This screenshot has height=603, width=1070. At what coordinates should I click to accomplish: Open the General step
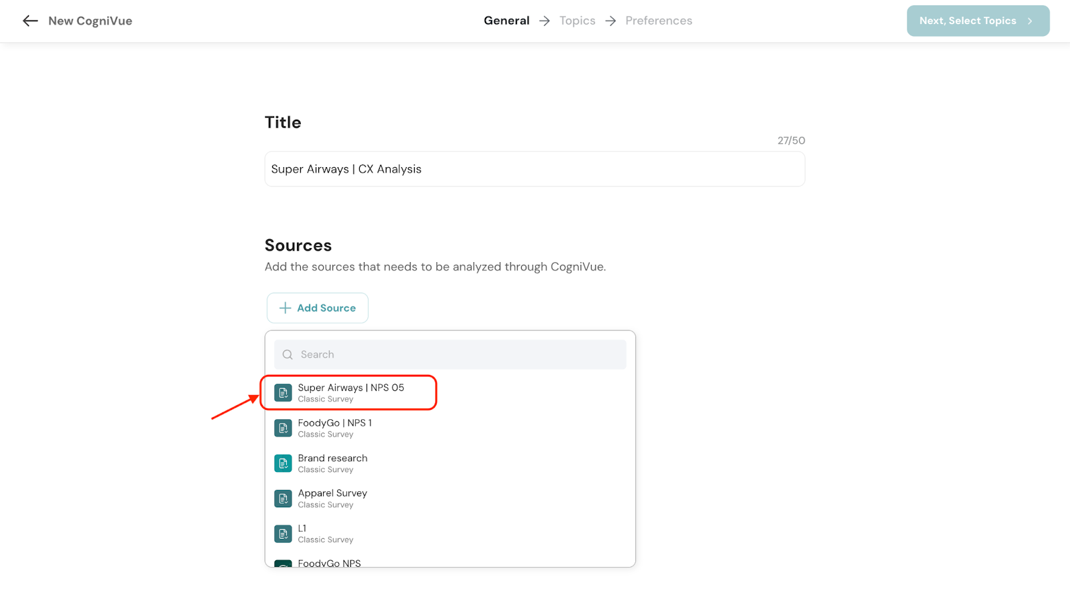506,21
